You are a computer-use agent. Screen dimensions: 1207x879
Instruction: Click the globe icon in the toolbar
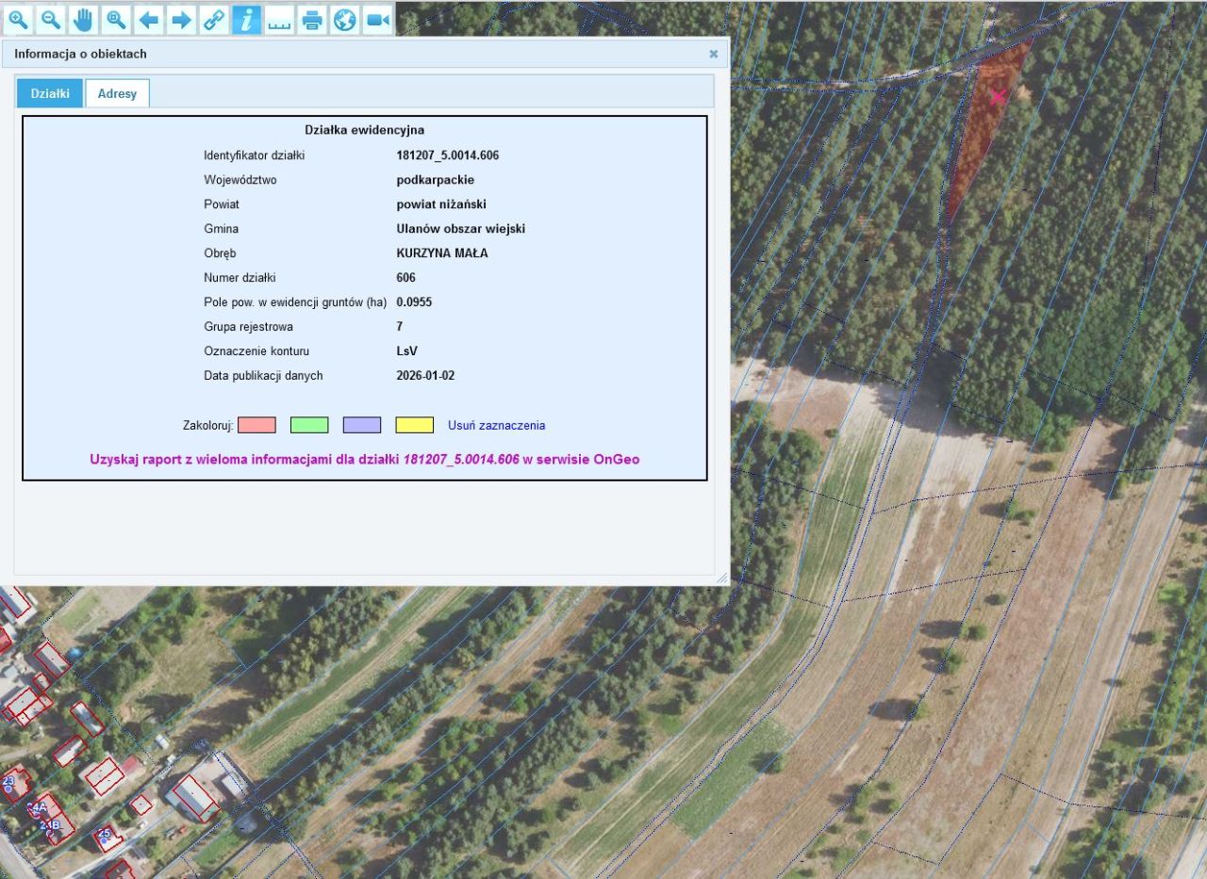[x=345, y=19]
